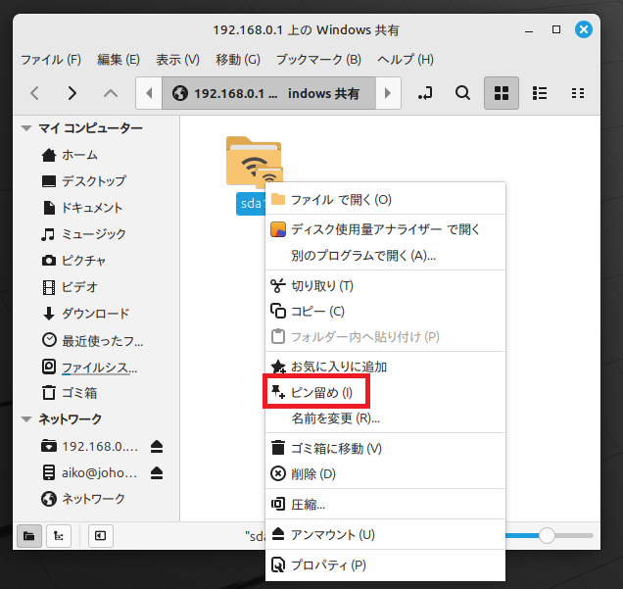
Task: Switch to compact view
Action: coord(578,94)
